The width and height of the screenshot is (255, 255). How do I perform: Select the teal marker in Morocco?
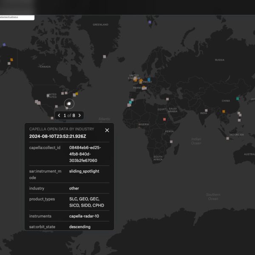130,102
